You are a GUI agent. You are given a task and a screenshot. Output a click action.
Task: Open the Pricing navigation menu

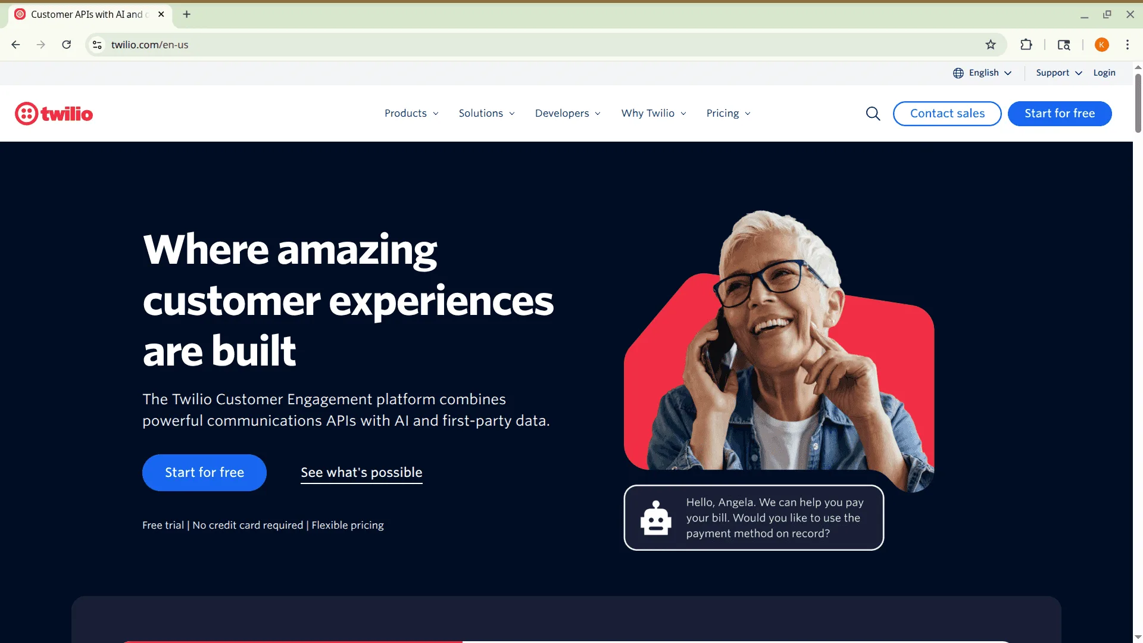point(729,113)
